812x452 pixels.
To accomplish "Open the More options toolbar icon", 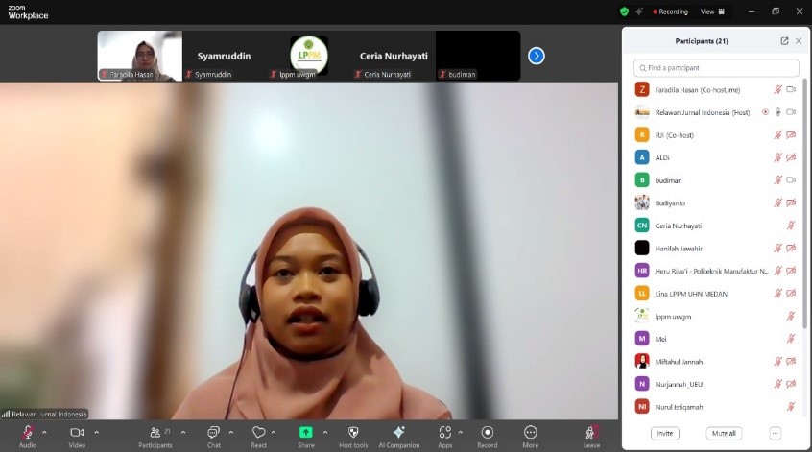I will click(x=530, y=433).
